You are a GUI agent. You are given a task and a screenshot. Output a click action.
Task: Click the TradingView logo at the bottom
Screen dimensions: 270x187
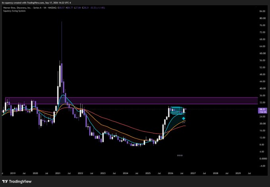[17, 181]
